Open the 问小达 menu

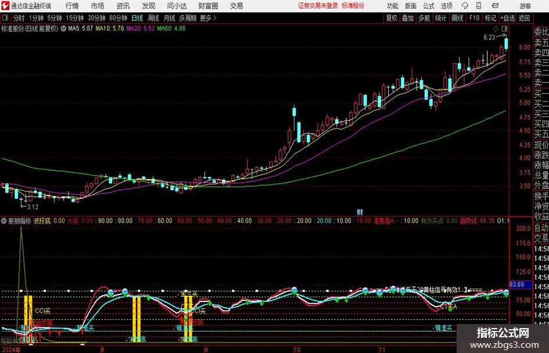[x=177, y=6]
